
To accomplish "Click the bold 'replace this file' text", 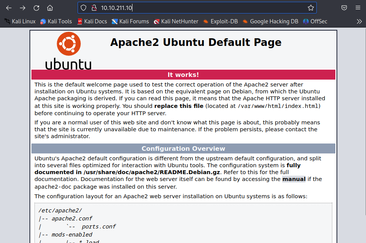I will tap(179, 106).
